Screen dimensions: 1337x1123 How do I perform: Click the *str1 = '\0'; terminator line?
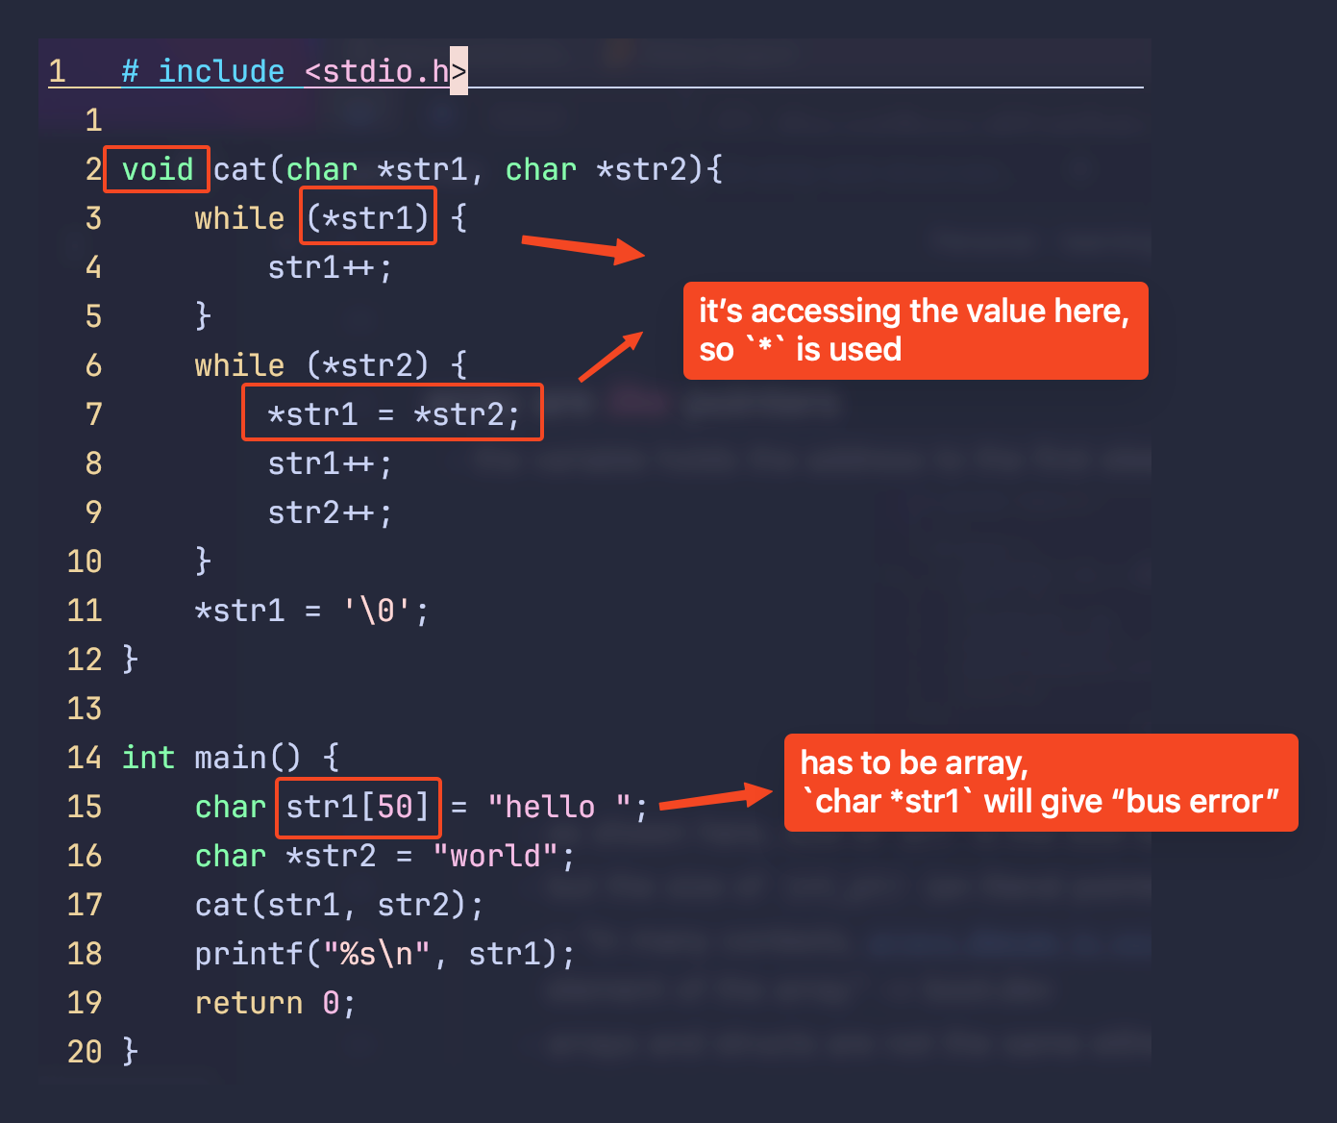click(x=311, y=611)
